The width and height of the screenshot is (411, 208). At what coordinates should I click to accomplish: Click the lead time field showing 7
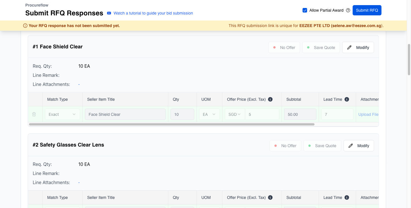point(337,114)
